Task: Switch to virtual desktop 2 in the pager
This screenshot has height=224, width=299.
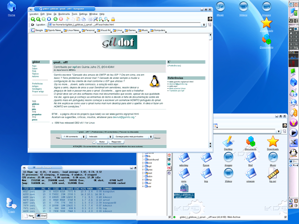Action: [296, 29]
